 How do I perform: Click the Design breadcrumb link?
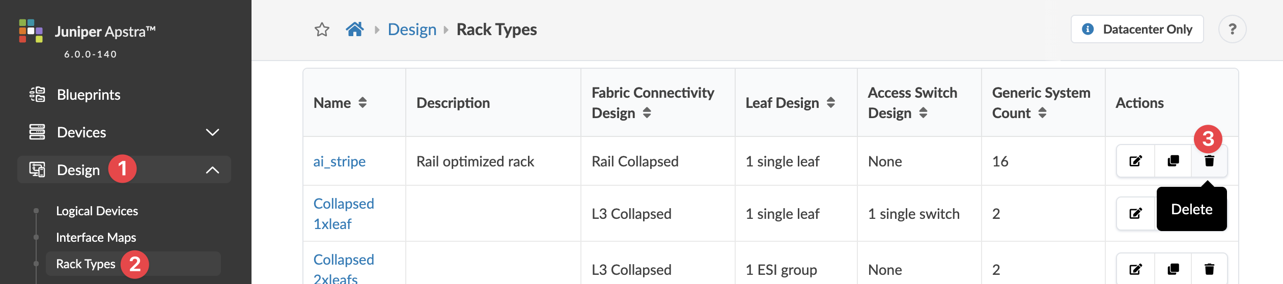tap(412, 30)
